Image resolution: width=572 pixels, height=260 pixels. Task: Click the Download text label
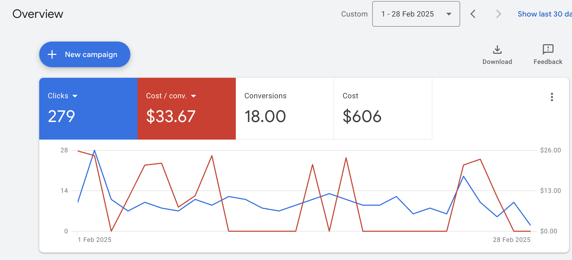click(497, 62)
